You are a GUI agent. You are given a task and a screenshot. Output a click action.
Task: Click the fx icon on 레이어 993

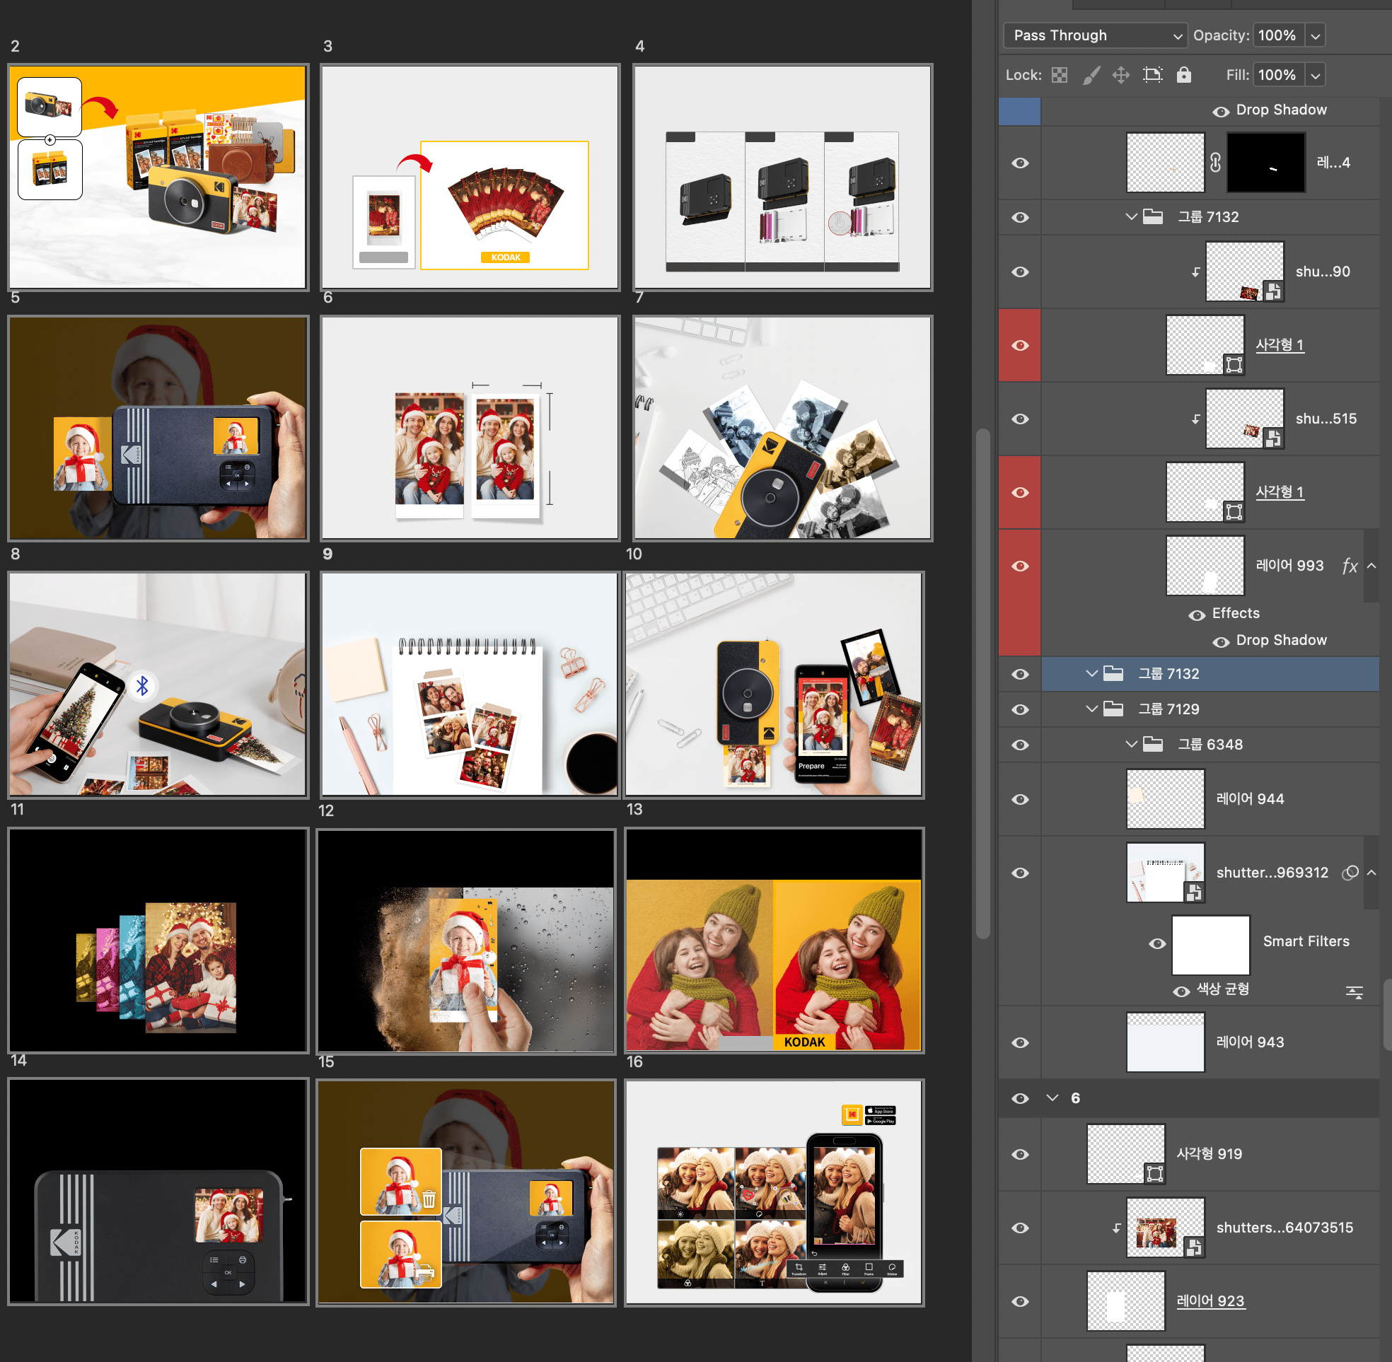[x=1349, y=566]
